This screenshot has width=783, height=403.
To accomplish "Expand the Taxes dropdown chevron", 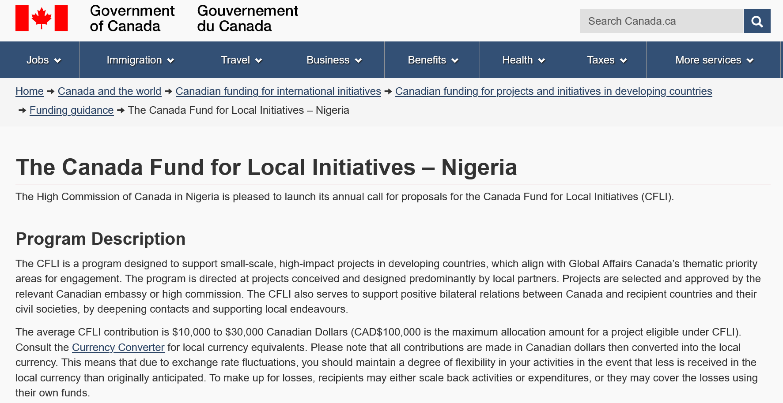I will tap(624, 61).
